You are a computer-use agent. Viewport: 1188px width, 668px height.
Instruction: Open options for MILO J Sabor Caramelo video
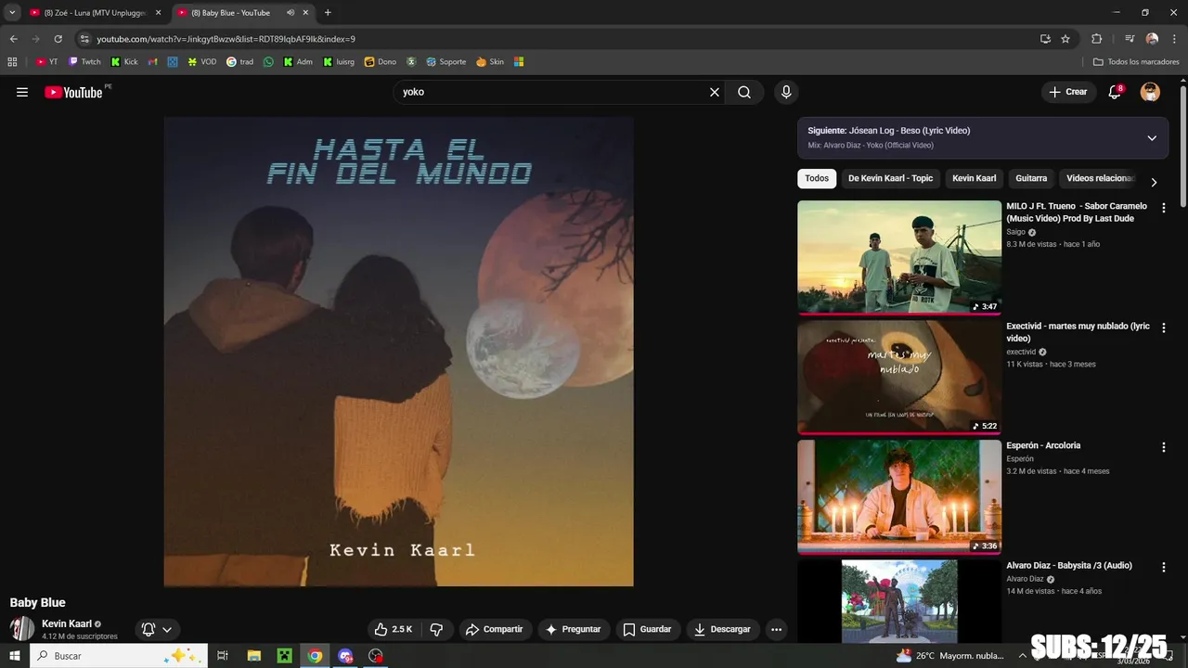pyautogui.click(x=1164, y=208)
